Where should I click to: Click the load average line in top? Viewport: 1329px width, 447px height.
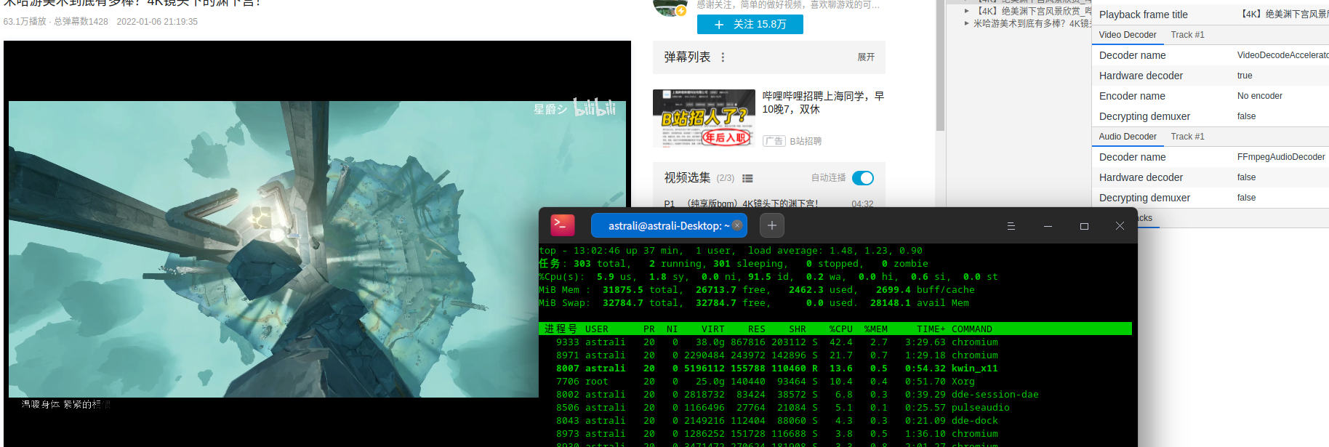tap(731, 251)
